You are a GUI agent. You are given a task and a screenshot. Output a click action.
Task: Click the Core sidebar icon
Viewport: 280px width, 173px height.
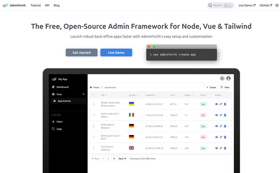click(53, 94)
